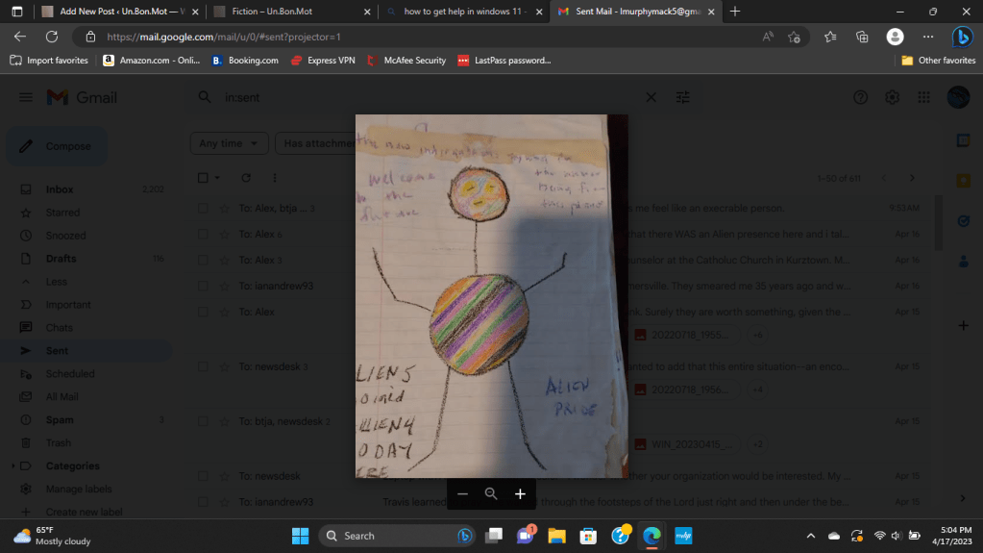Open Google apps grid icon

[923, 97]
